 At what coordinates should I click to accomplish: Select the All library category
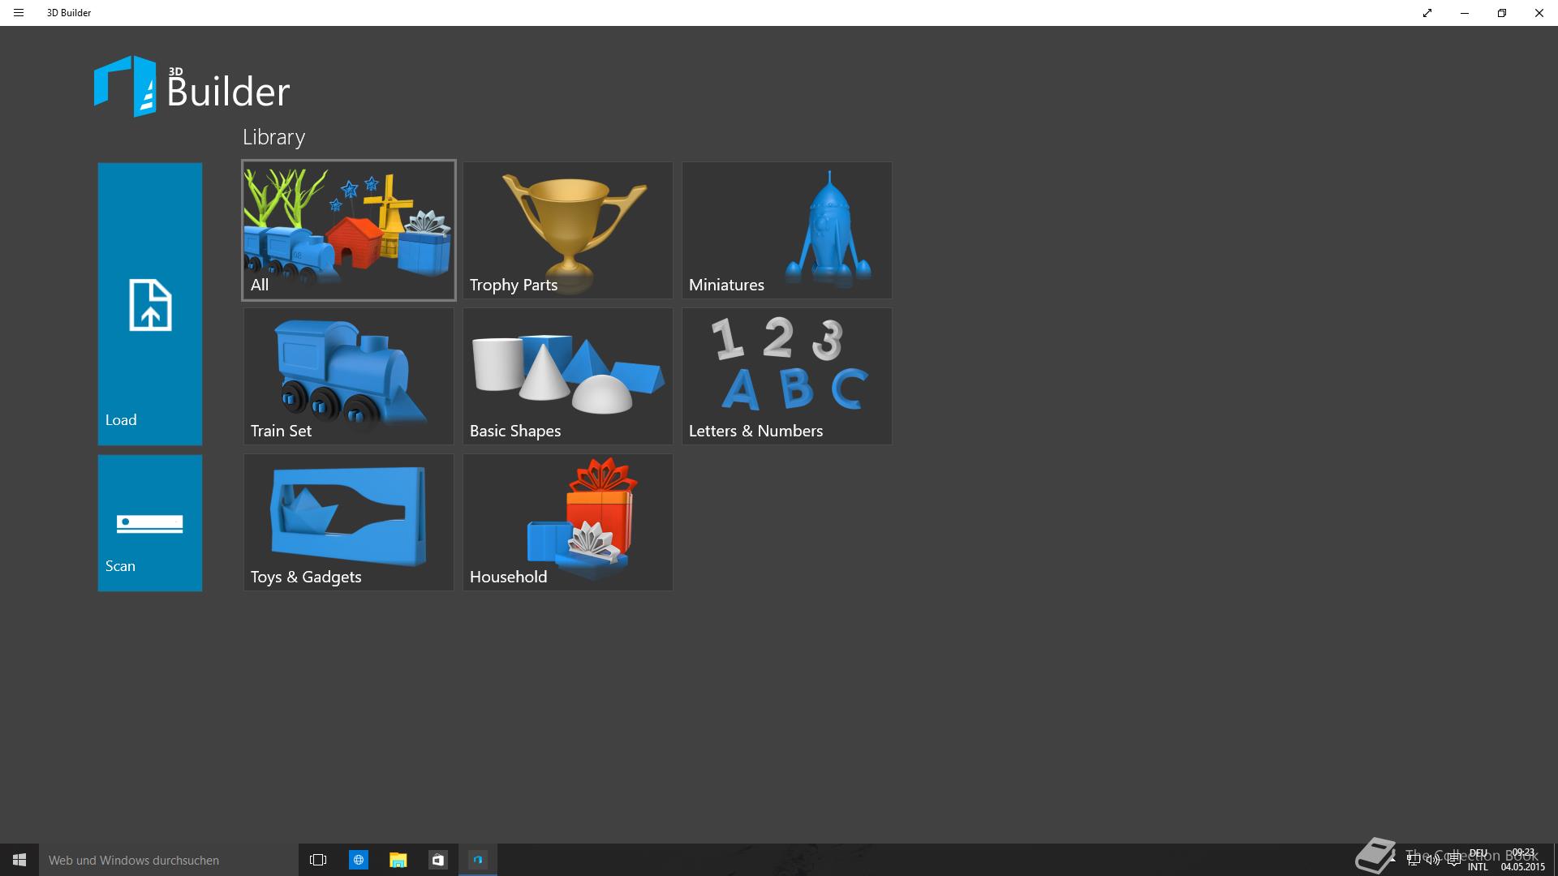349,230
